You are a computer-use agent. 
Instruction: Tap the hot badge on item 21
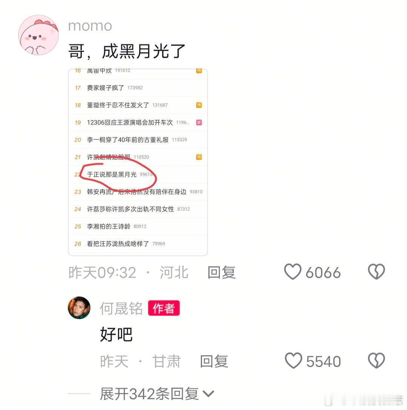199,157
